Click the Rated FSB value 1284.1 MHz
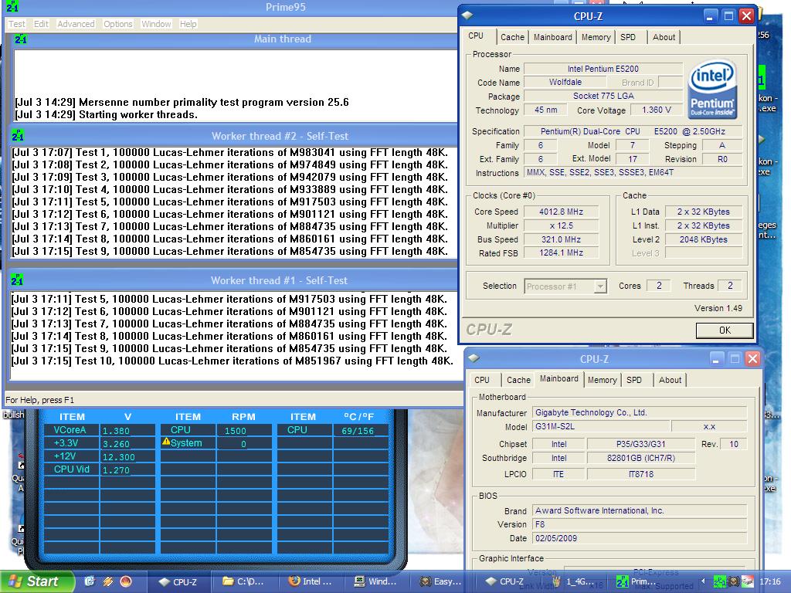 [x=561, y=252]
